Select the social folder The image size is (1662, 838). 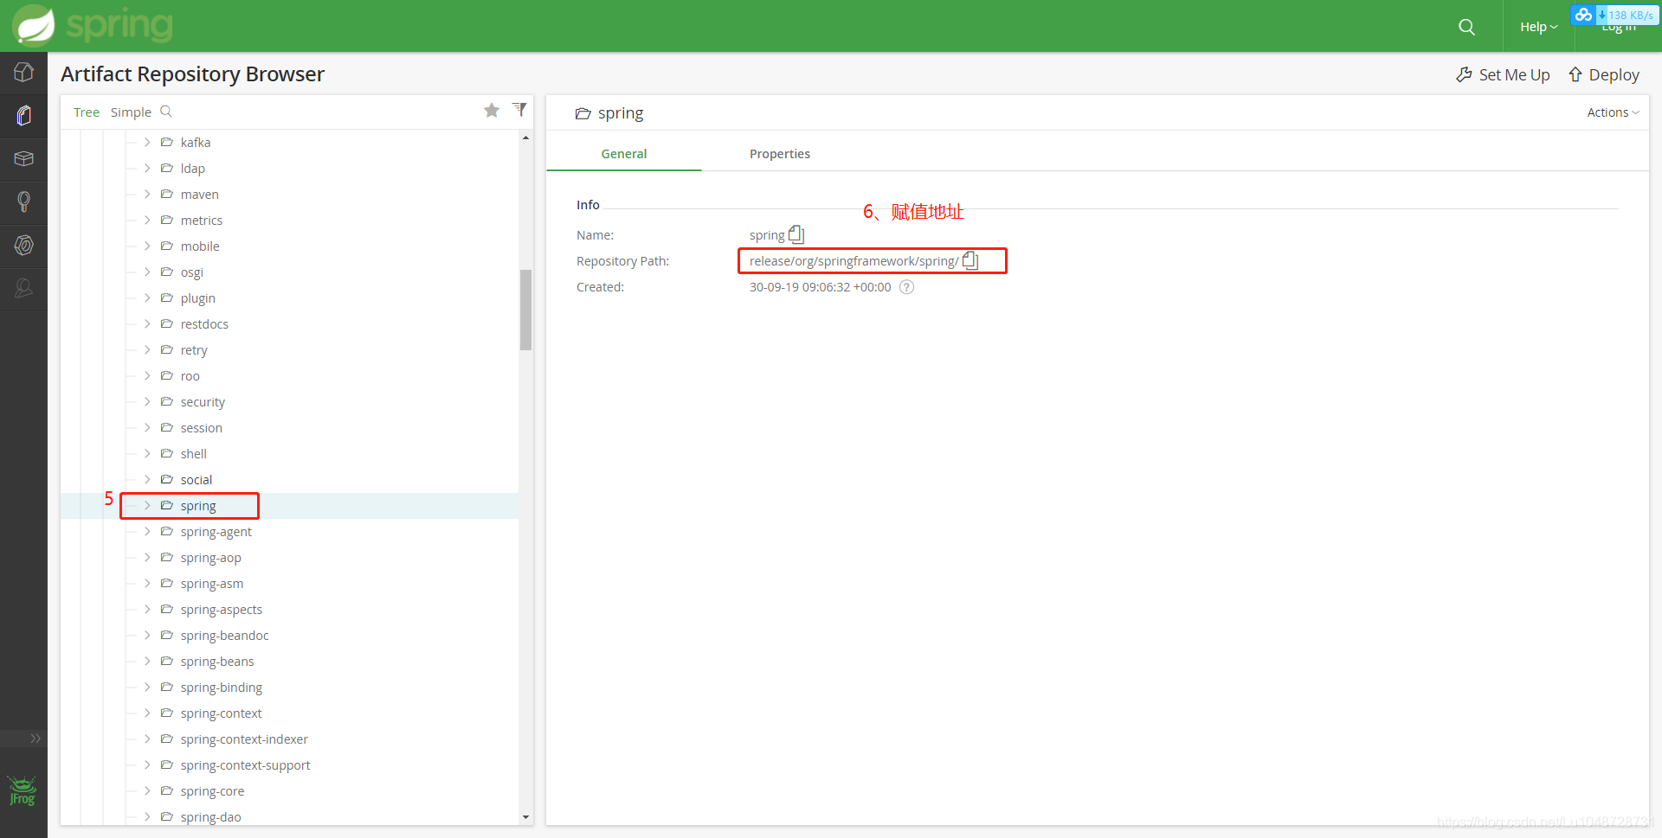tap(196, 479)
